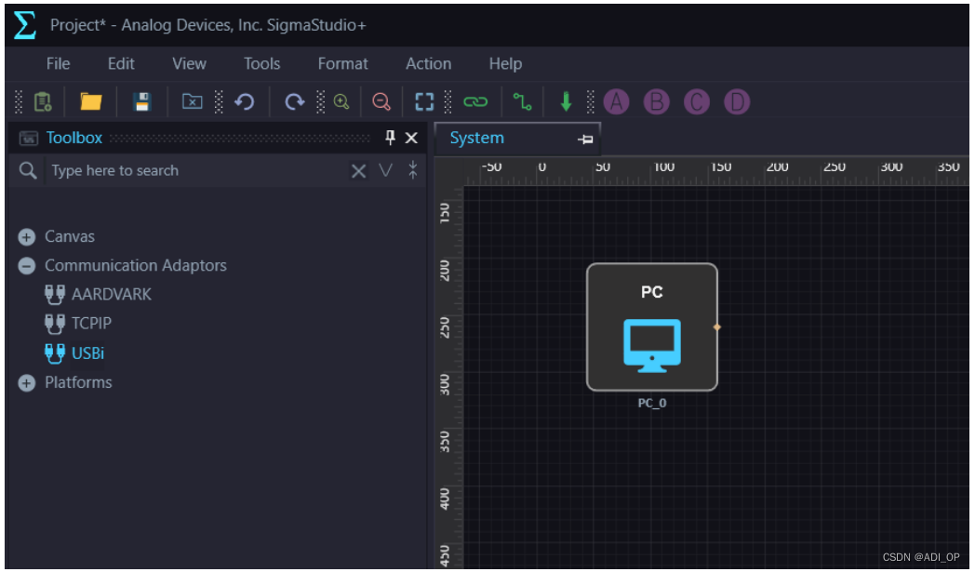Collapse all toolbox categories
975x572 pixels.
click(413, 169)
